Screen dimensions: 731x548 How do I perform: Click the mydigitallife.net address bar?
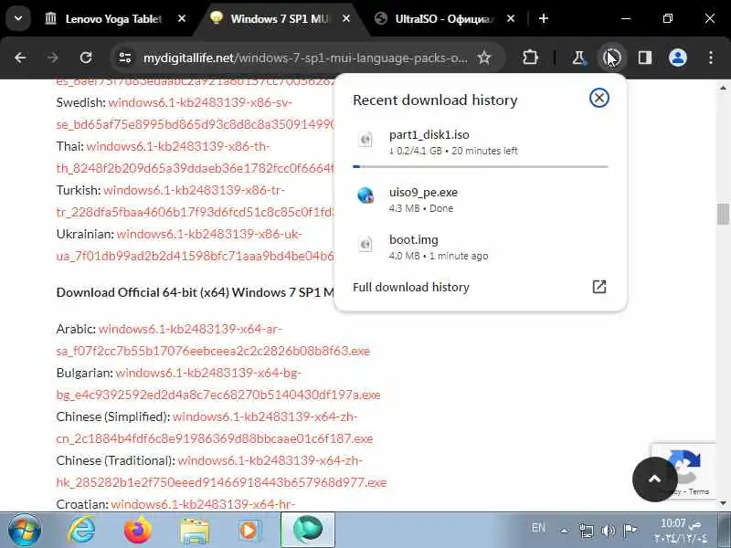pyautogui.click(x=305, y=58)
